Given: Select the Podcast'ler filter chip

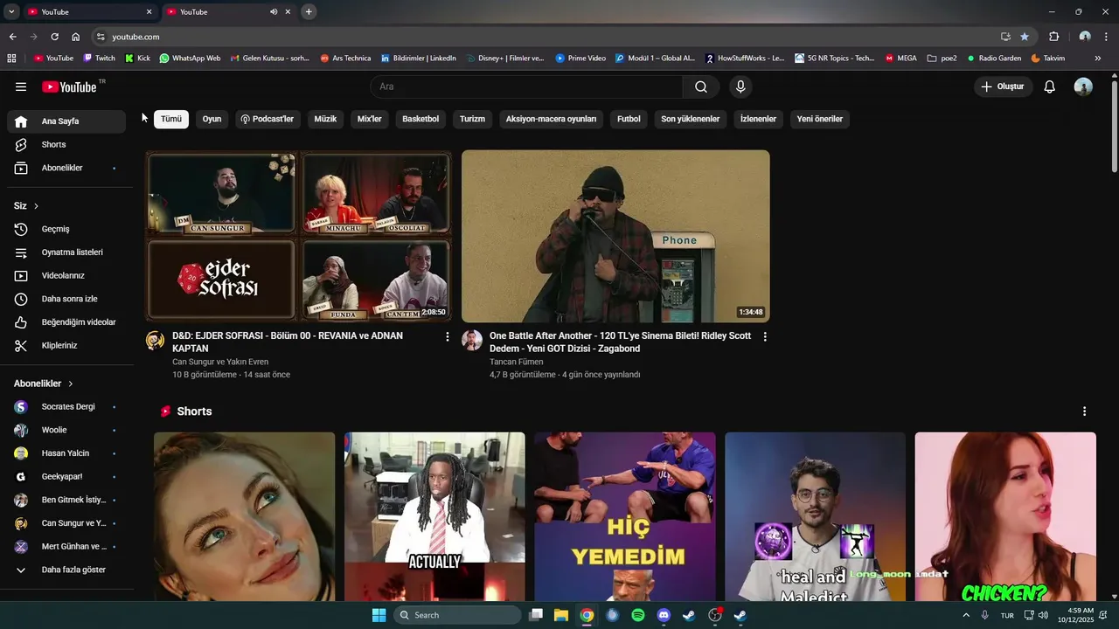Looking at the screenshot, I should (x=268, y=119).
